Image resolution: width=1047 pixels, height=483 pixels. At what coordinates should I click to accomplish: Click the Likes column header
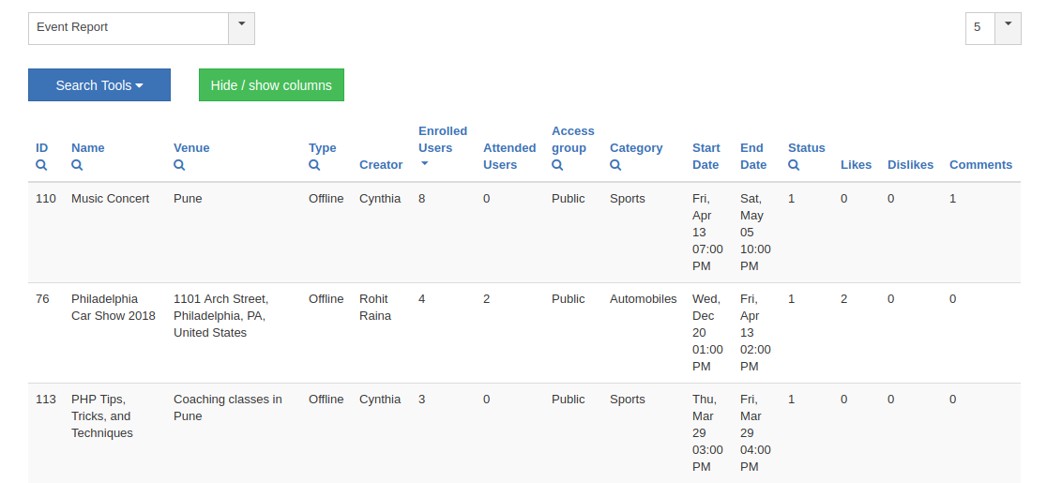pos(856,165)
